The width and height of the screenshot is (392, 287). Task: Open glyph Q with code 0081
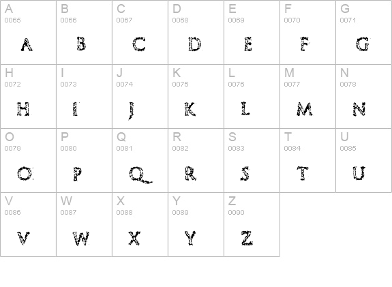(140, 175)
